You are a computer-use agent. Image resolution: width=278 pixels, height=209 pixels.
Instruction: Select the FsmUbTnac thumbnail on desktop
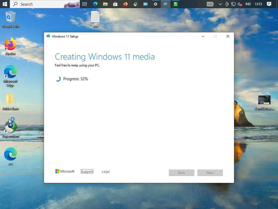coord(264,103)
